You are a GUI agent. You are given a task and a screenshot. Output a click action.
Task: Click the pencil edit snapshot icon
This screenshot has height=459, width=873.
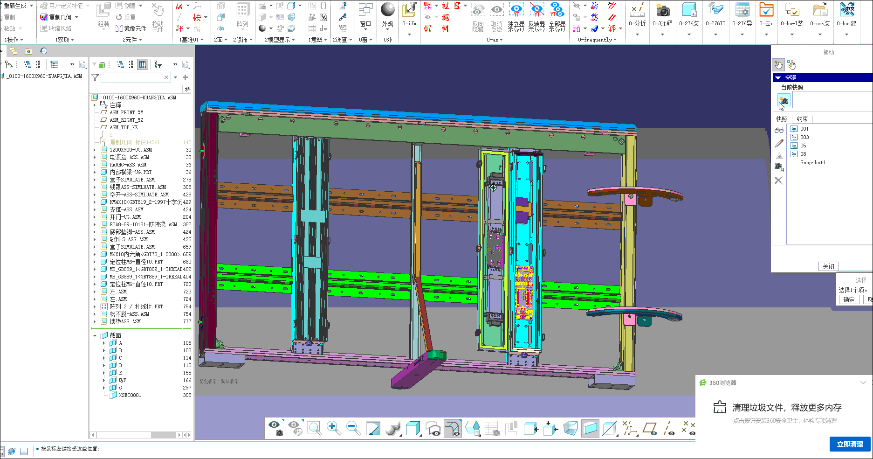pos(779,143)
